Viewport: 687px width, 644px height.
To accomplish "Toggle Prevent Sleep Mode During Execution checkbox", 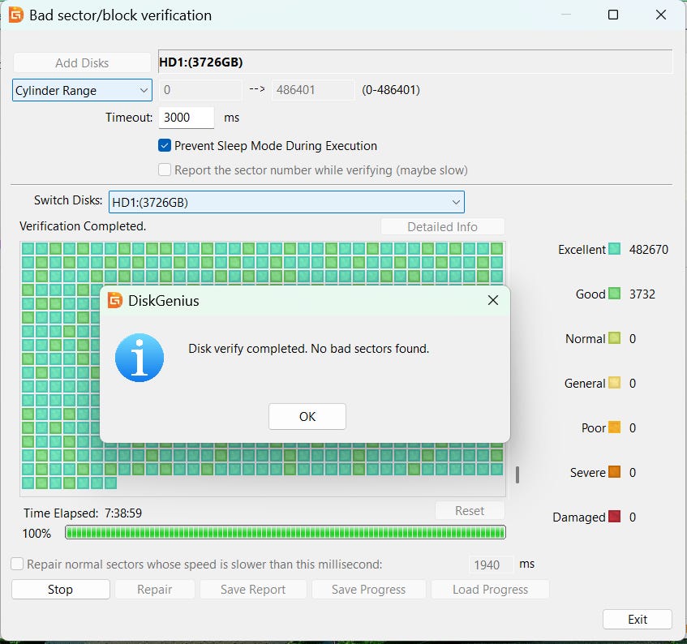I will (165, 145).
